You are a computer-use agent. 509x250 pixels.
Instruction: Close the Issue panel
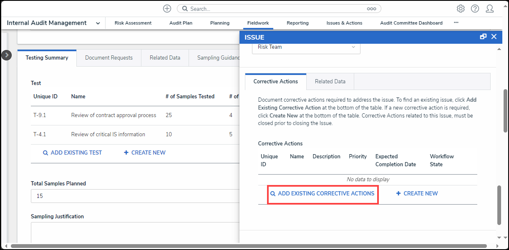click(494, 37)
